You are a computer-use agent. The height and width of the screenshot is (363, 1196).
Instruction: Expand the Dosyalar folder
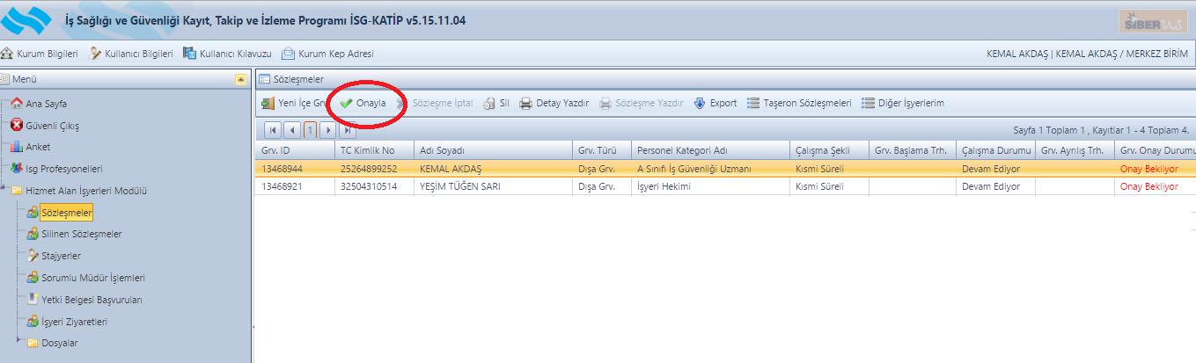(x=19, y=343)
